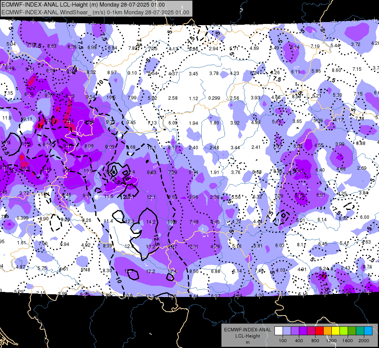Click the grid value 3.72

pyautogui.click(x=356, y=44)
